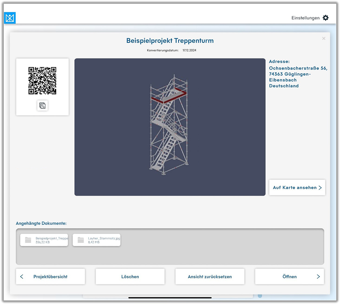Click the conversion date 17.12.2024
The height and width of the screenshot is (305, 340).
(189, 50)
